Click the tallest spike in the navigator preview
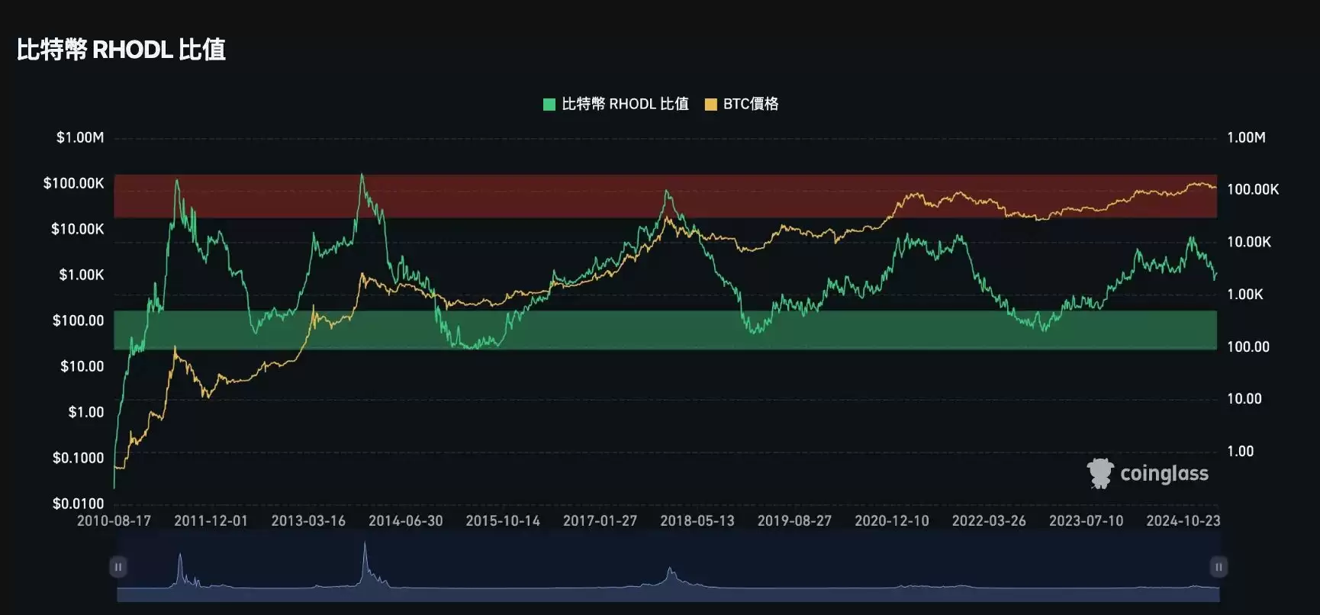The image size is (1320, 615). (365, 549)
